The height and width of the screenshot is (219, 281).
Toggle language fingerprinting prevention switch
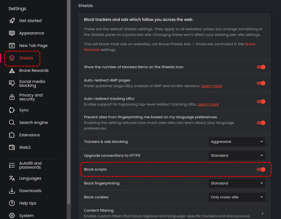(261, 123)
